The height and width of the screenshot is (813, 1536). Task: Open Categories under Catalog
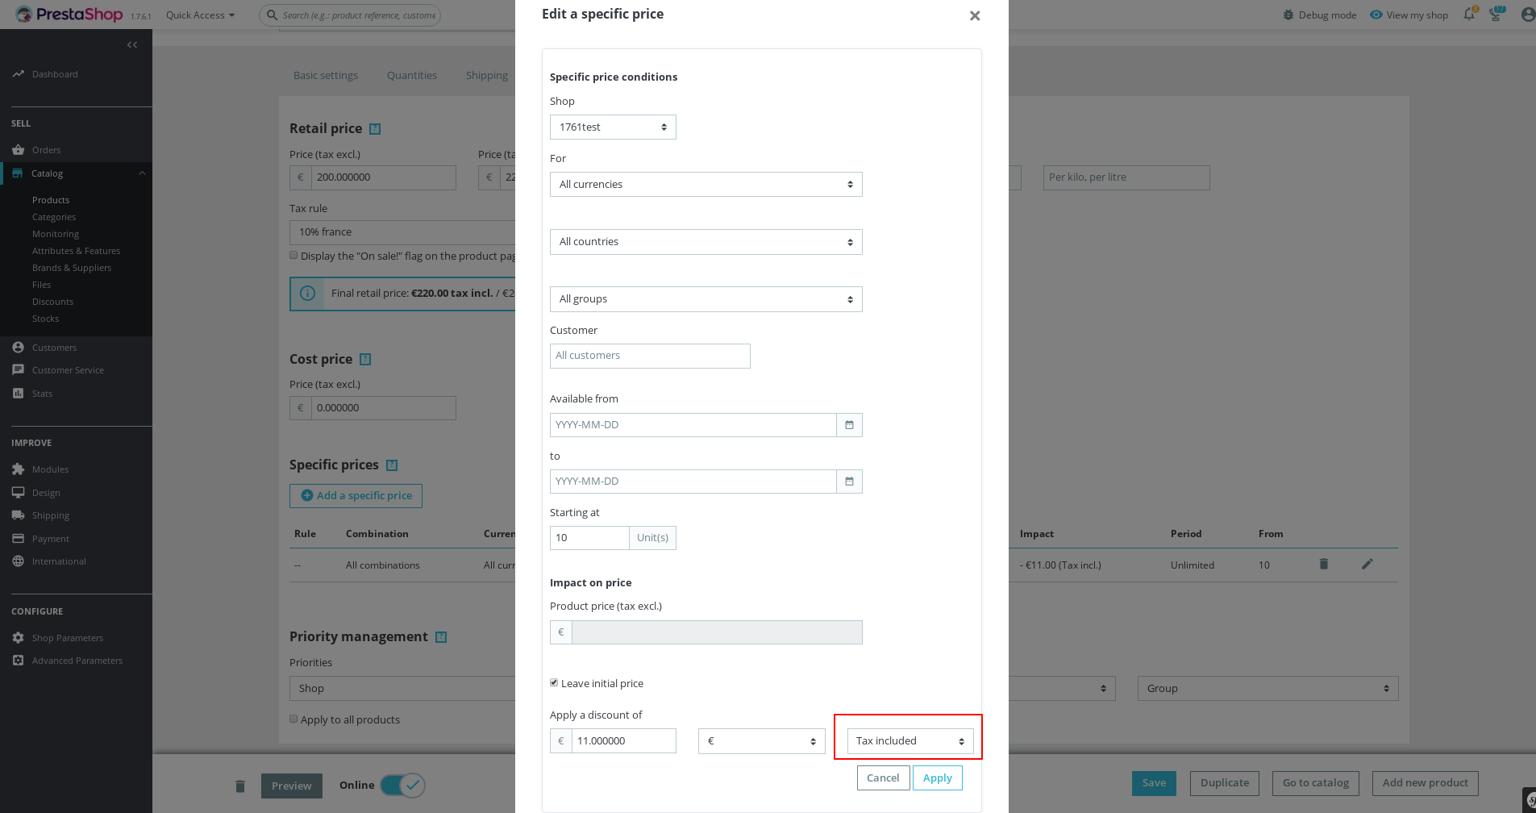pos(54,217)
